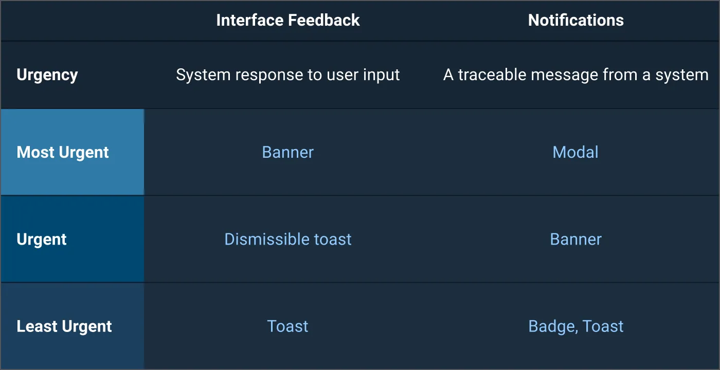Select the Urgent row label text
720x370 pixels.
[42, 239]
